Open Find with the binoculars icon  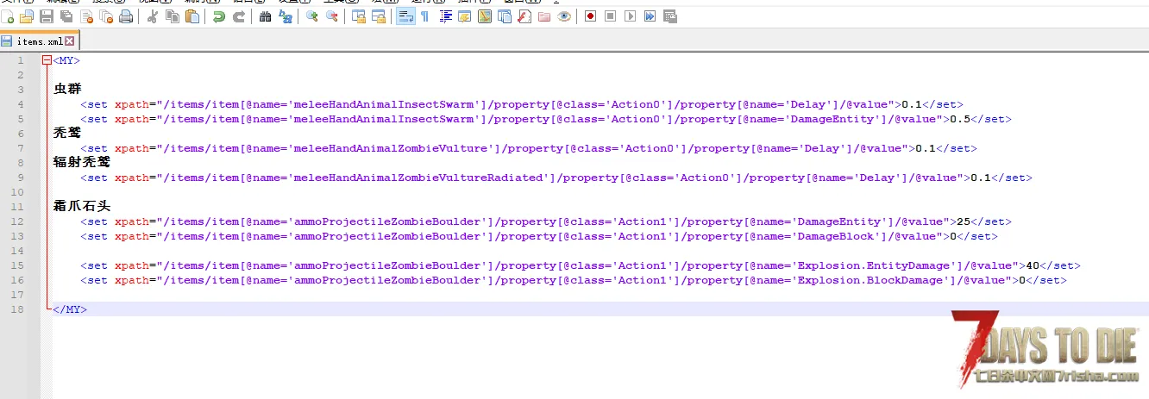tap(265, 16)
